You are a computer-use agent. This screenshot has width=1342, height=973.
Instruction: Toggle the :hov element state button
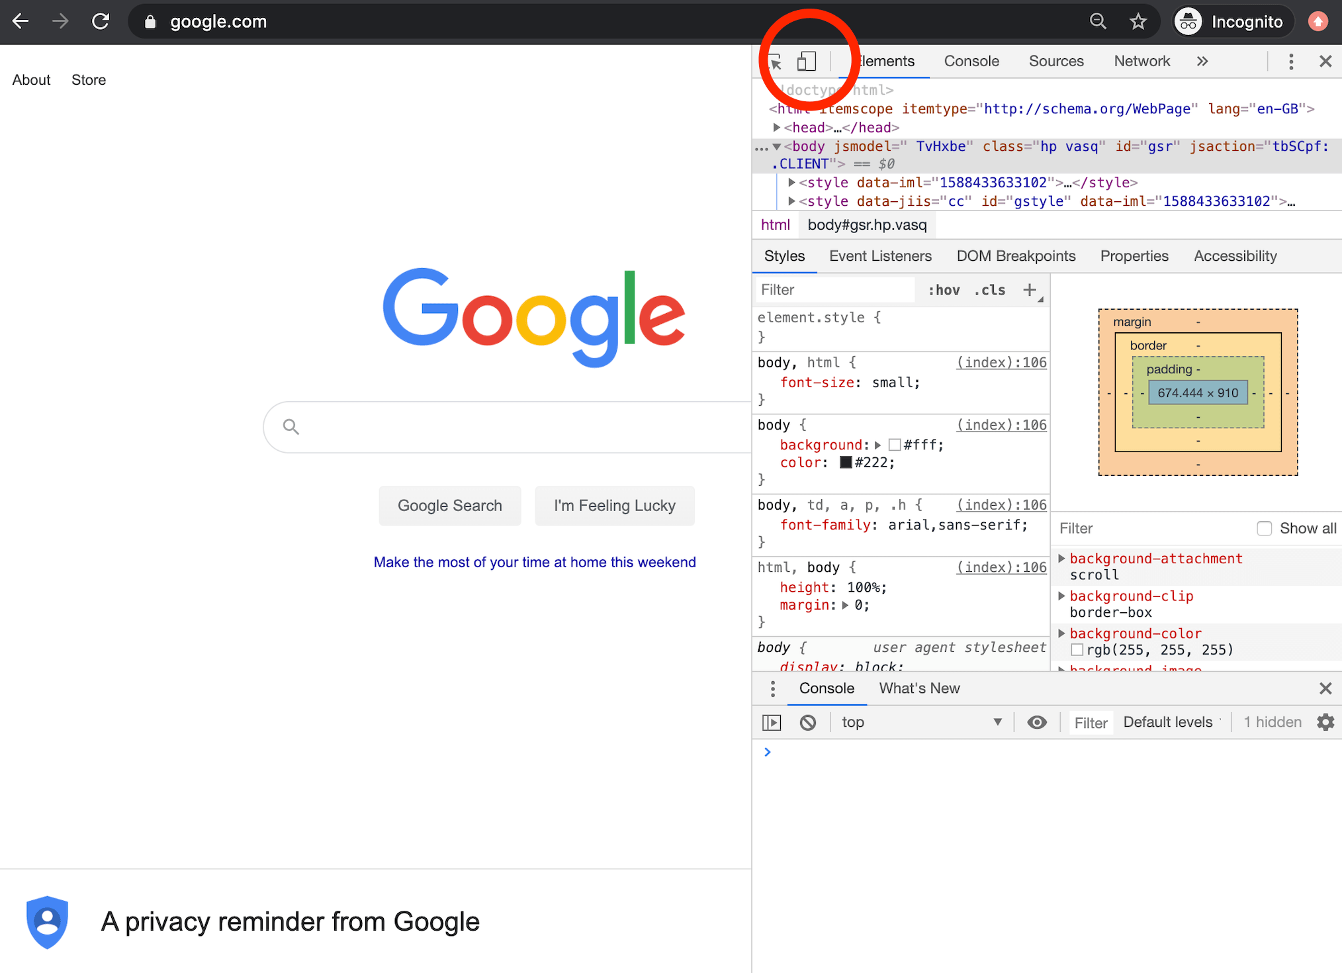944,290
